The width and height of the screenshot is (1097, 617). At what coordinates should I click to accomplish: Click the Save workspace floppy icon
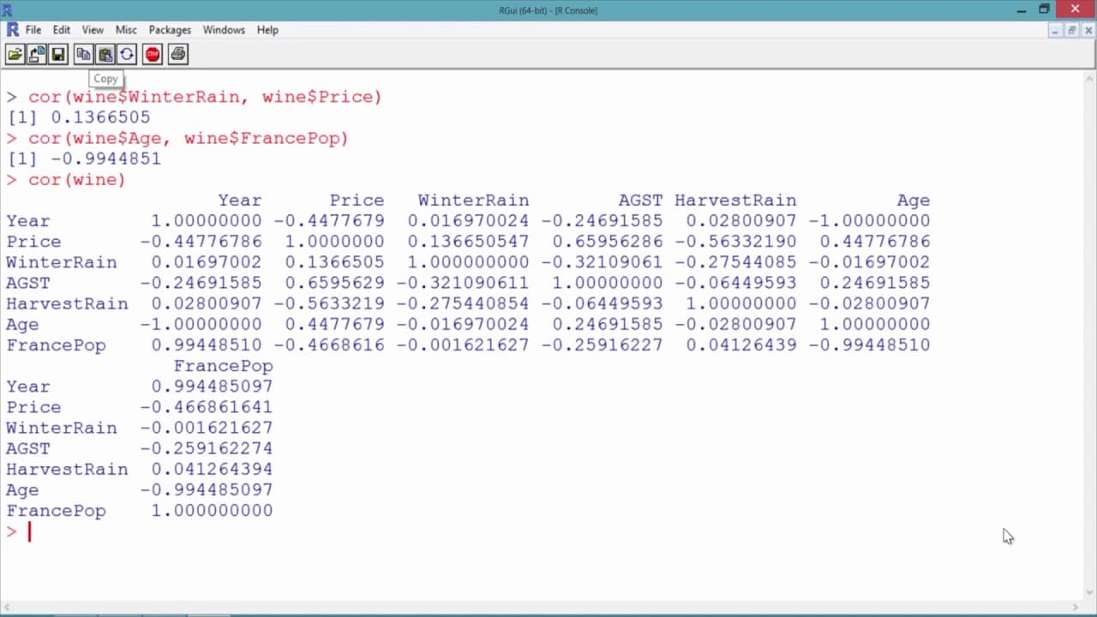[x=58, y=55]
